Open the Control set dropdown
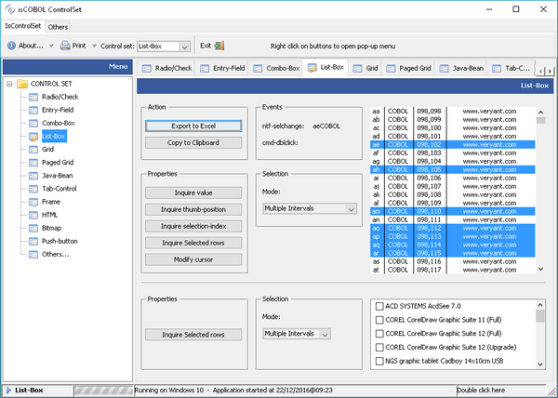Image resolution: width=558 pixels, height=398 pixels. click(x=184, y=46)
